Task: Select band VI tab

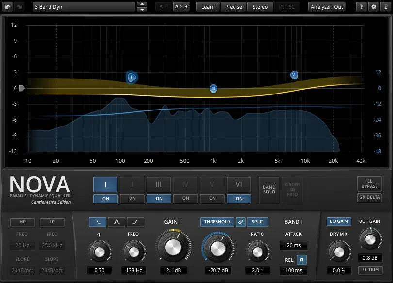Action: (x=239, y=185)
